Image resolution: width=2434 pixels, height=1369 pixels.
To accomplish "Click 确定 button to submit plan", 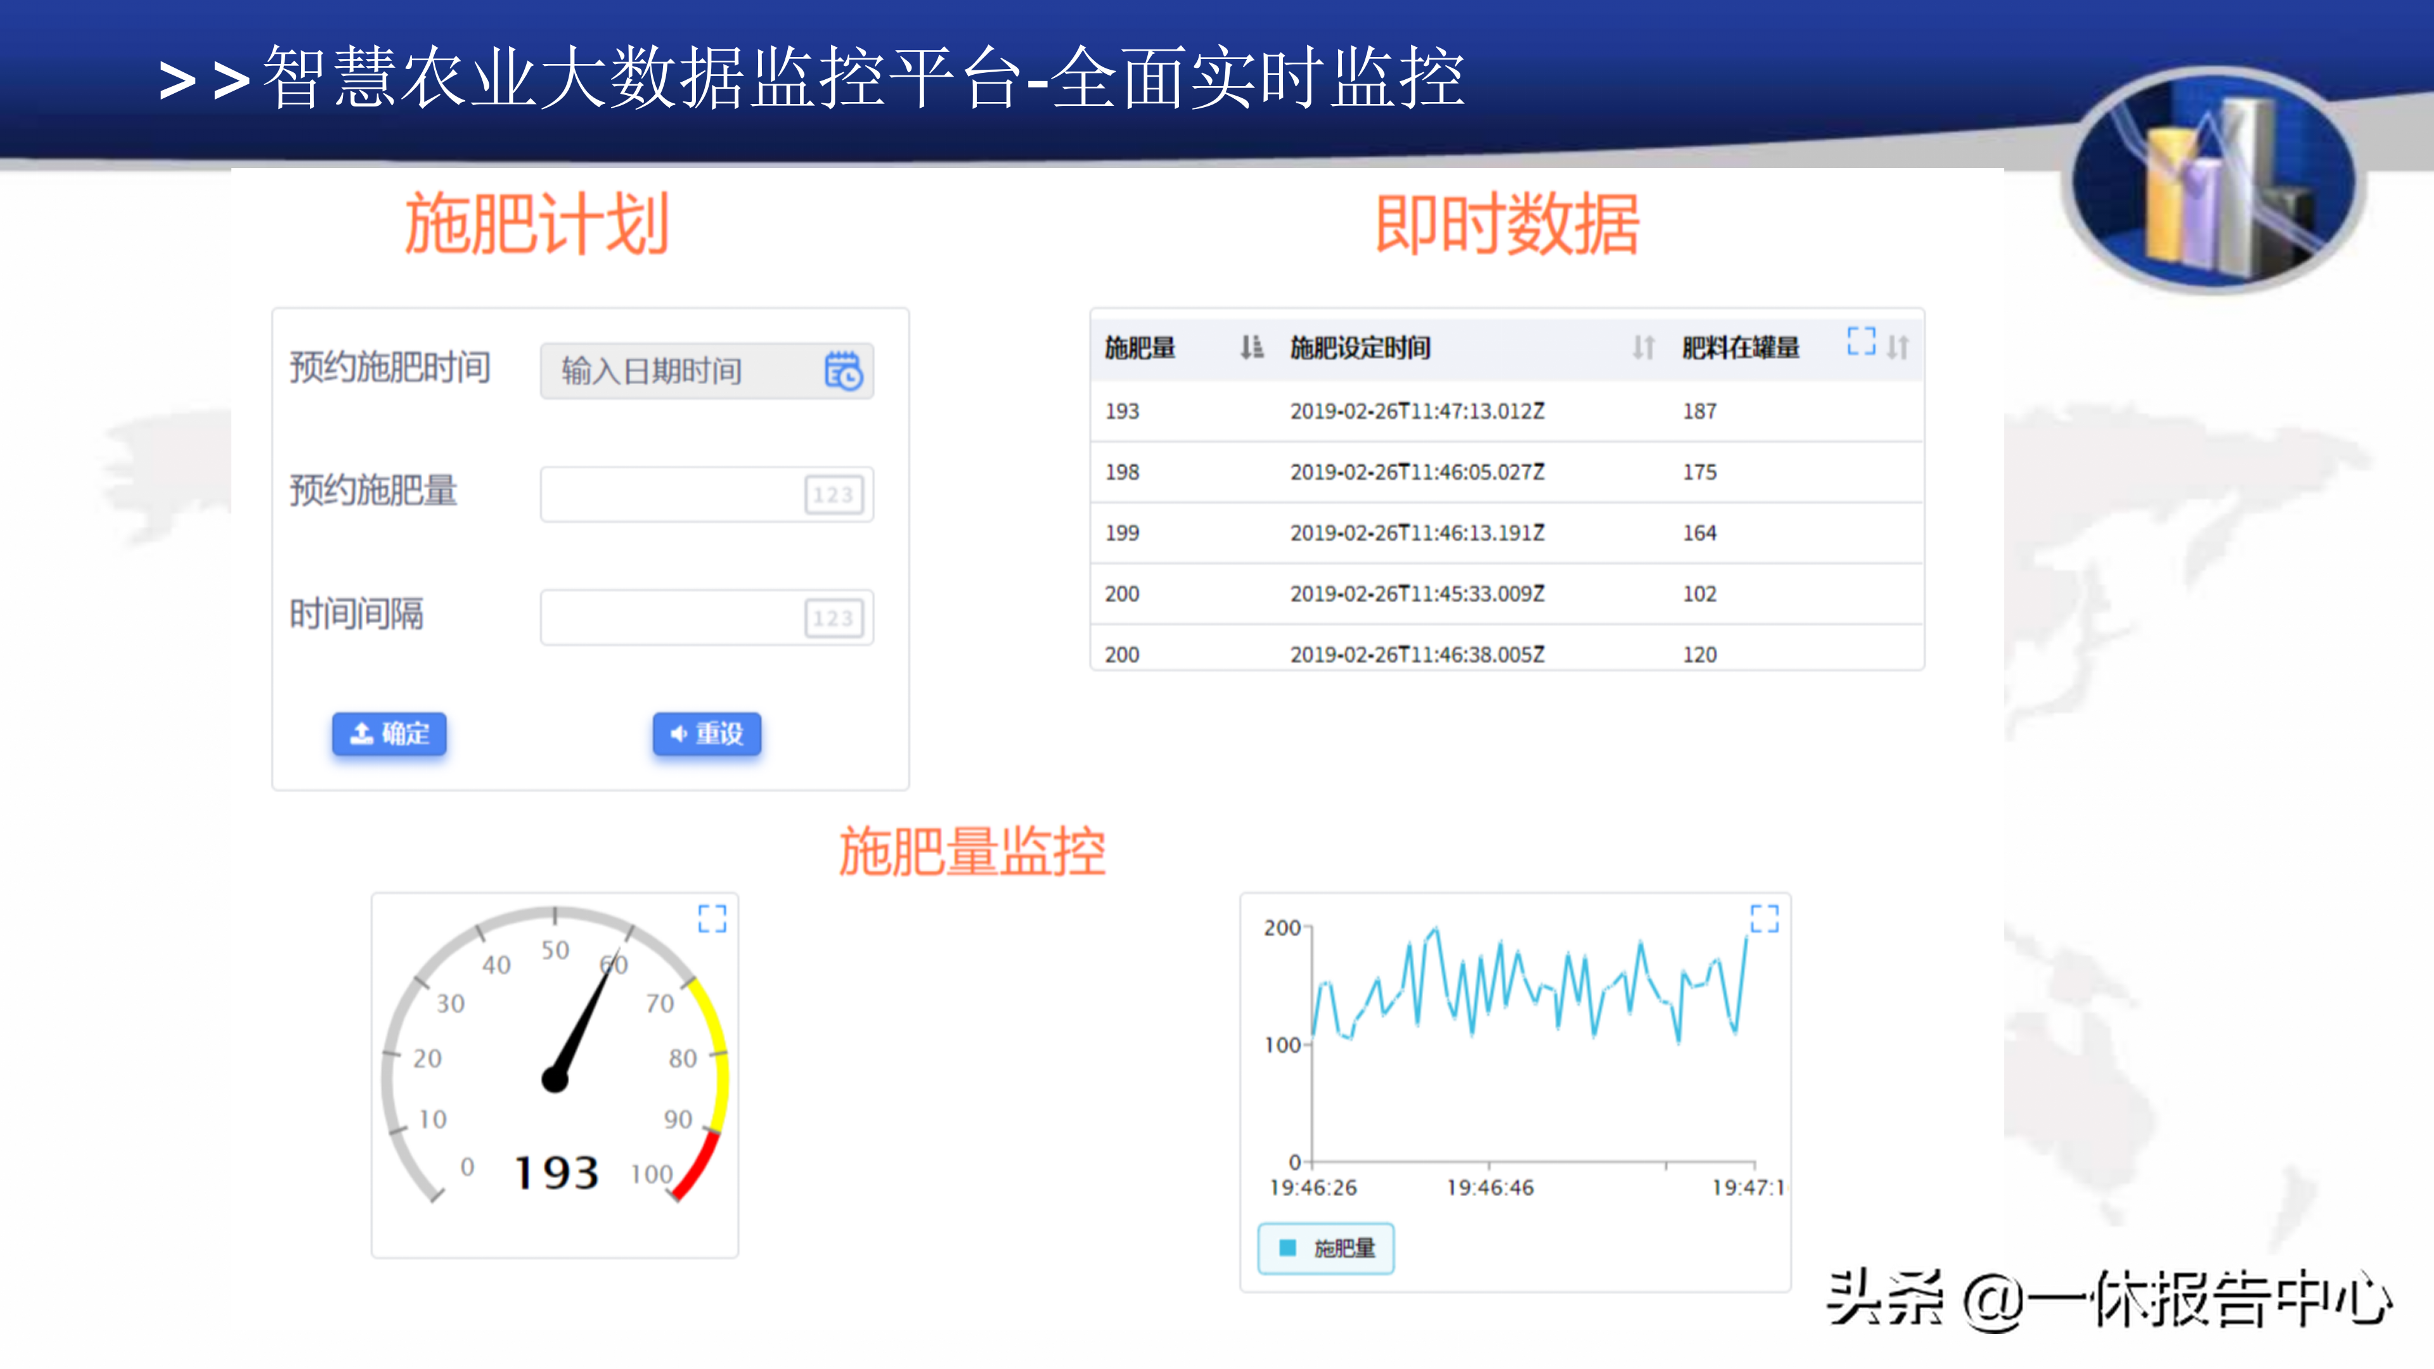I will (x=389, y=733).
